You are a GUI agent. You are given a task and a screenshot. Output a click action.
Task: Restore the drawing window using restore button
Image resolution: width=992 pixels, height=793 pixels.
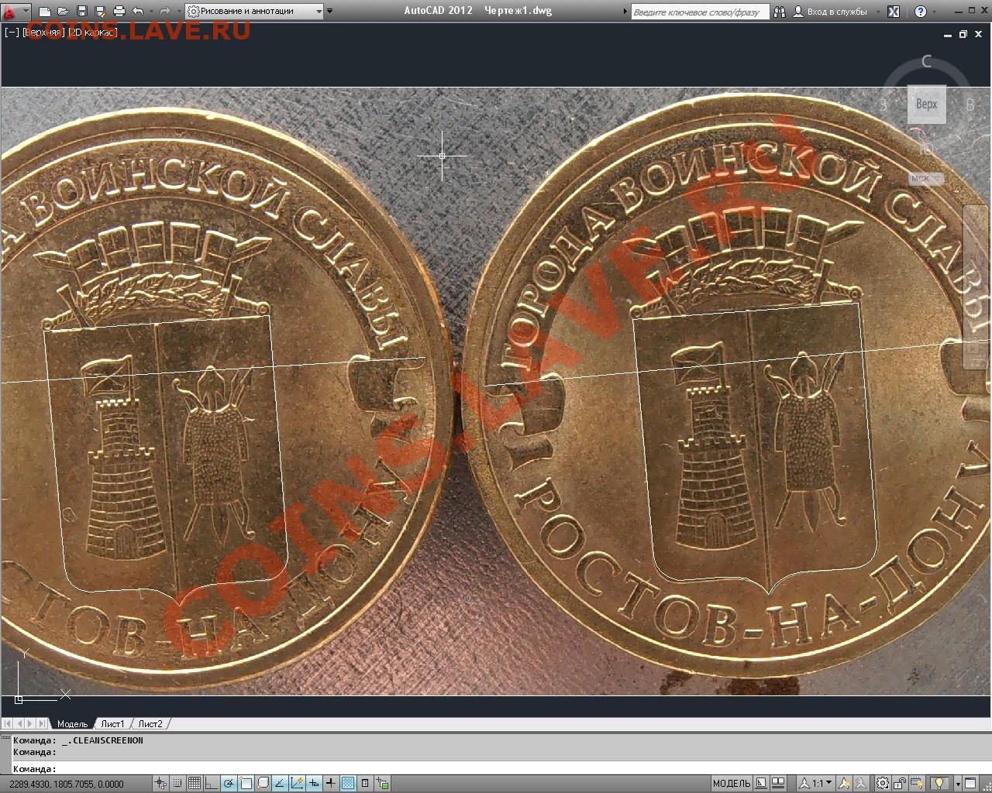[x=963, y=34]
